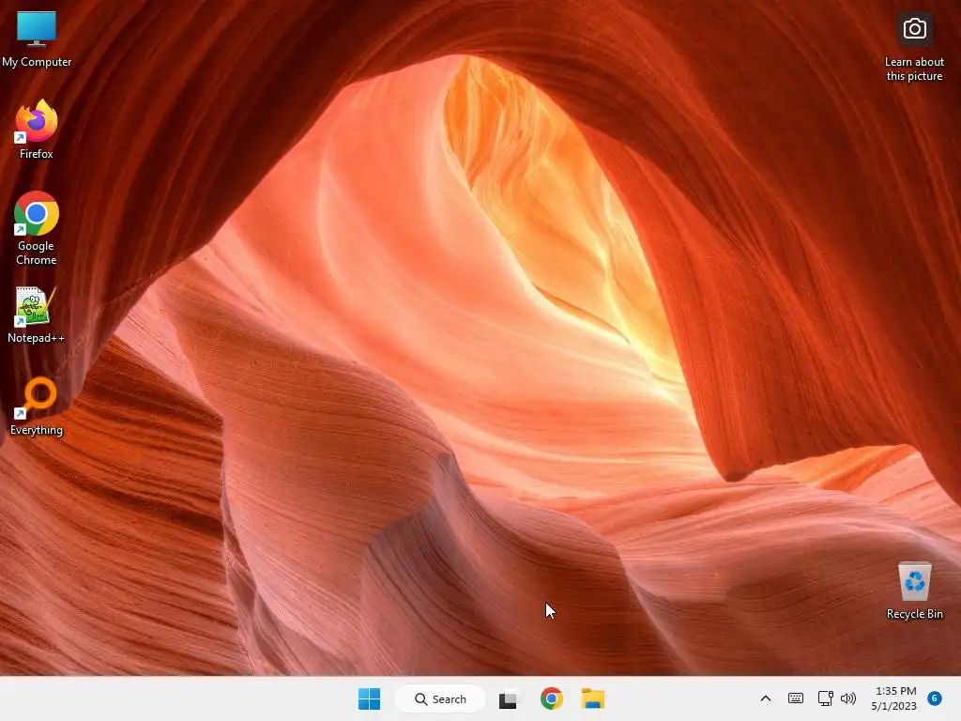Select the Notepad++ desktop shortcut
The height and width of the screenshot is (721, 961).
37,314
